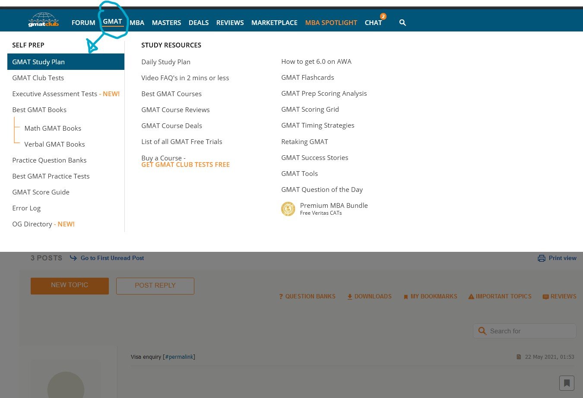Open the #permalink link of the post
The width and height of the screenshot is (583, 398).
(x=179, y=357)
